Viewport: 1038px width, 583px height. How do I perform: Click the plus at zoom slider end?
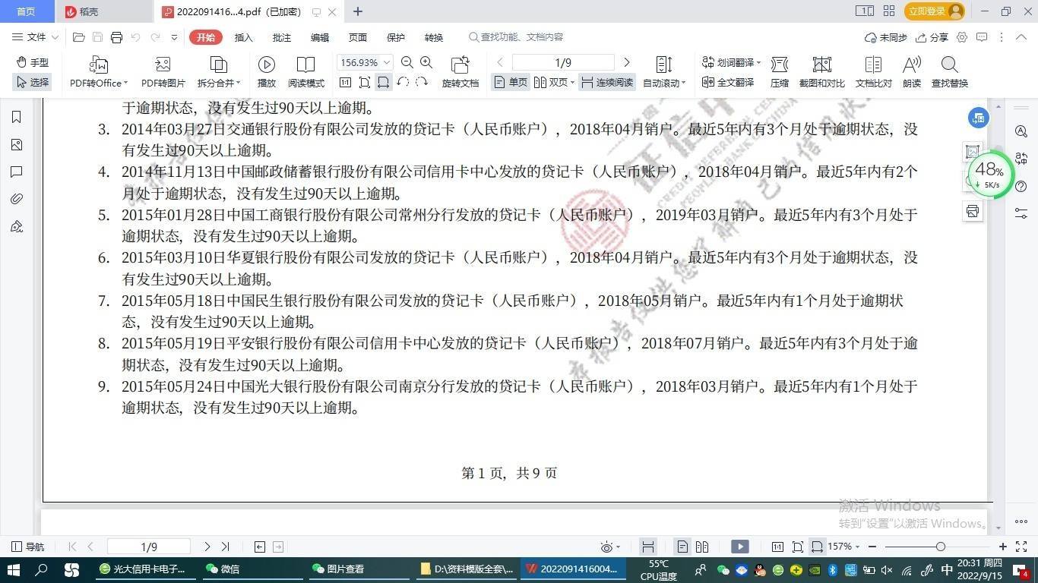[x=1003, y=547]
